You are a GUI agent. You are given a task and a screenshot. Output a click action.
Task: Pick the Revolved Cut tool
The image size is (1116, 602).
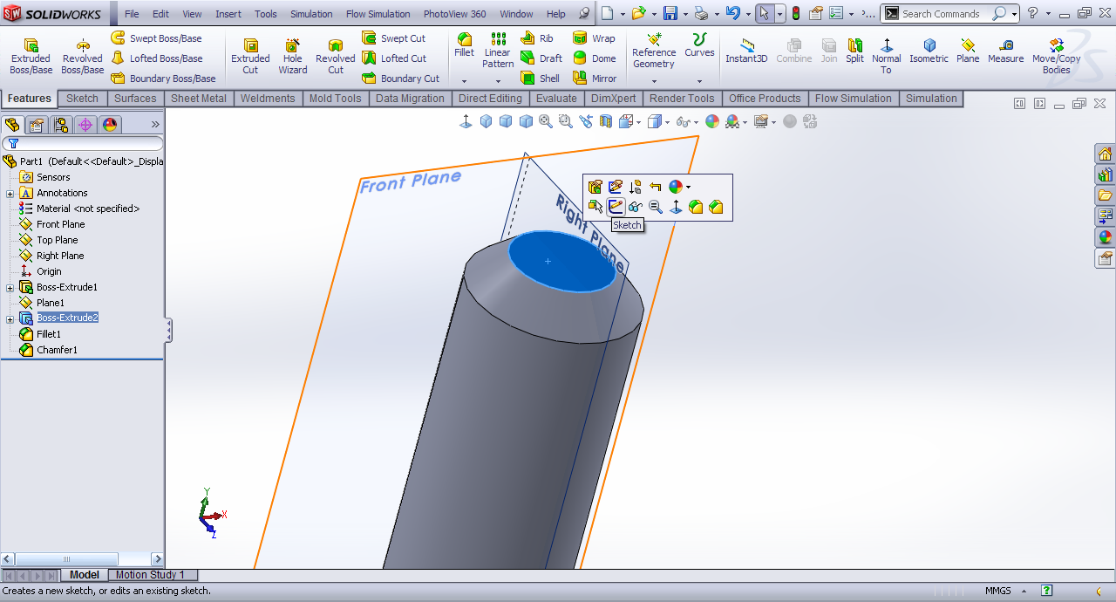[x=336, y=57]
